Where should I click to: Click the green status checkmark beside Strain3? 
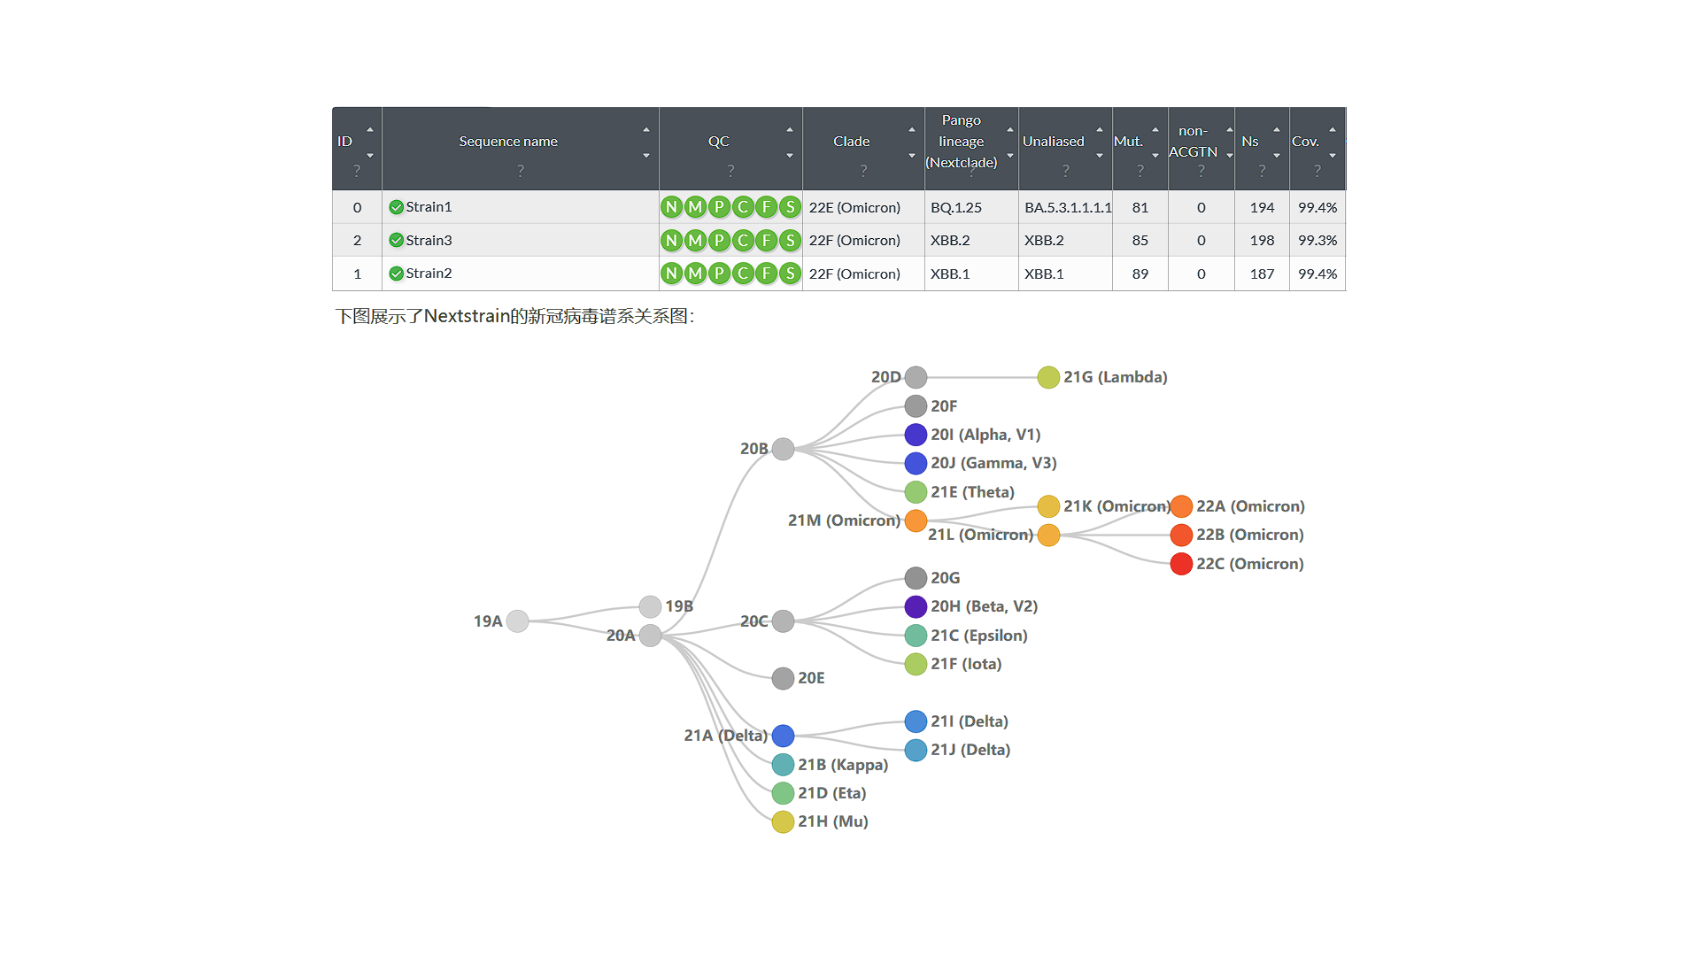(x=396, y=241)
